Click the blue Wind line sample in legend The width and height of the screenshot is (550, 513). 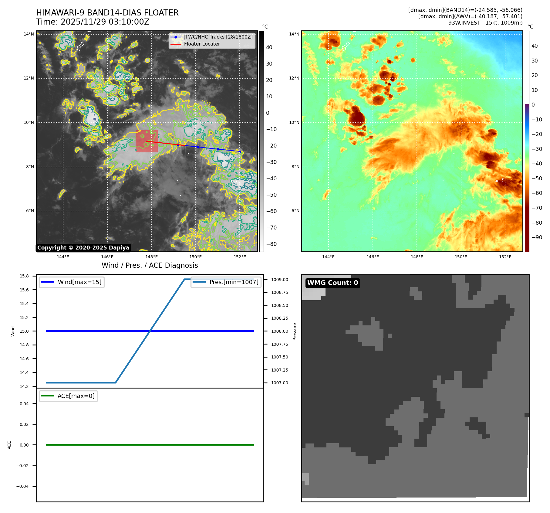tap(47, 282)
